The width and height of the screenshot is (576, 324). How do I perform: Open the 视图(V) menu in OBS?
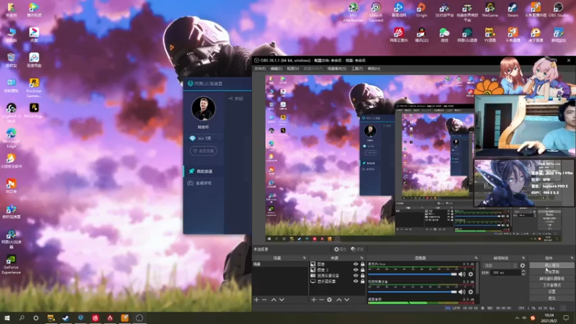pyautogui.click(x=293, y=68)
